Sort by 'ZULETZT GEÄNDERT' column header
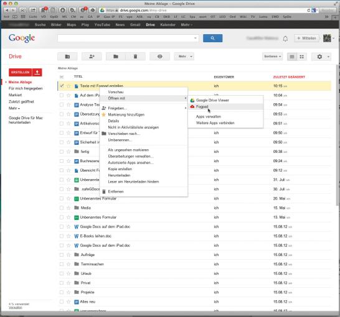 pyautogui.click(x=289, y=77)
